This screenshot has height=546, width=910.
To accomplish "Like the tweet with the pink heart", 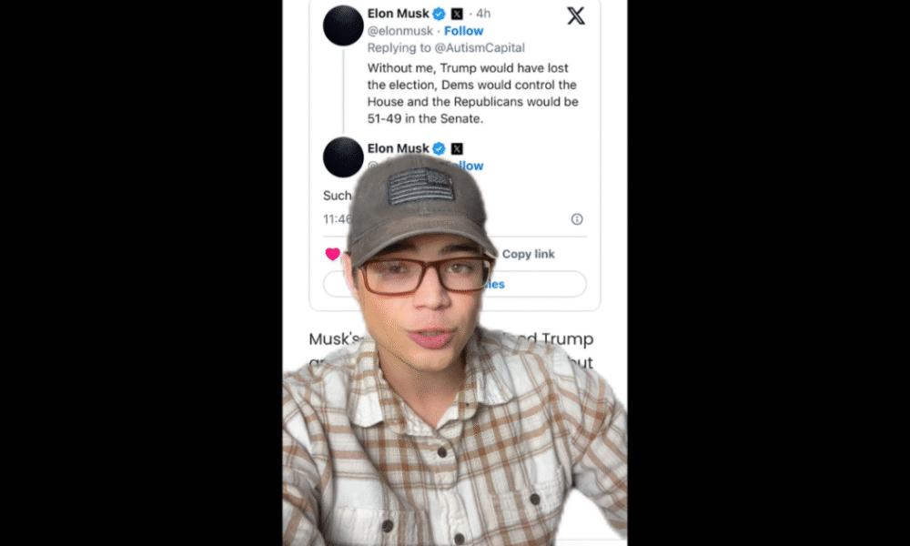I will pos(332,254).
